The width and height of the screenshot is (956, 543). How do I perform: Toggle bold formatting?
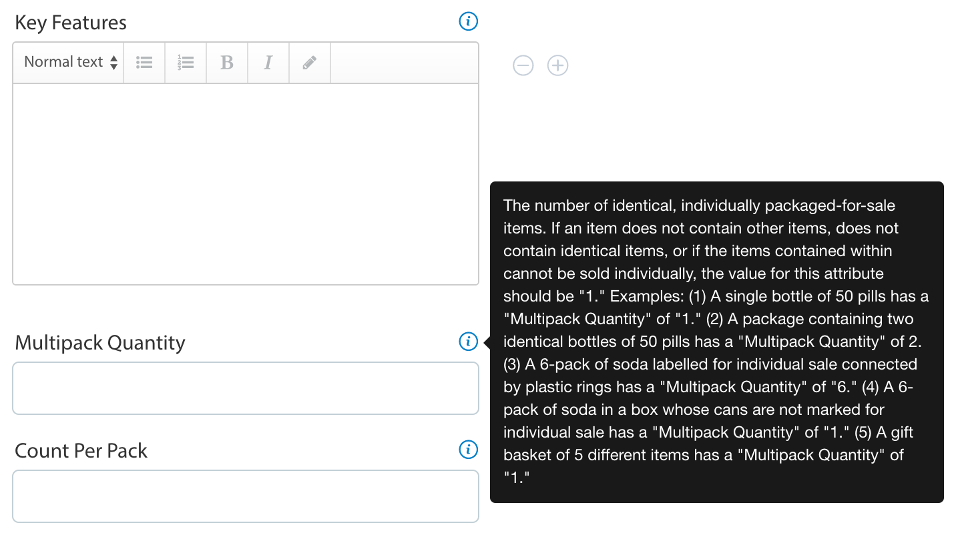(227, 63)
